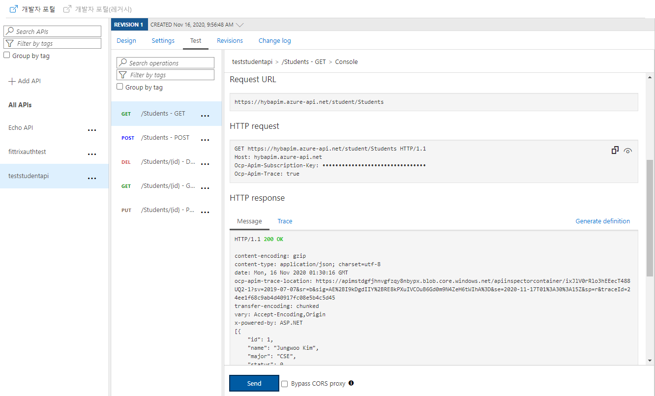Image resolution: width=655 pixels, height=396 pixels.
Task: Click the copy HTTP request icon
Action: (x=615, y=151)
